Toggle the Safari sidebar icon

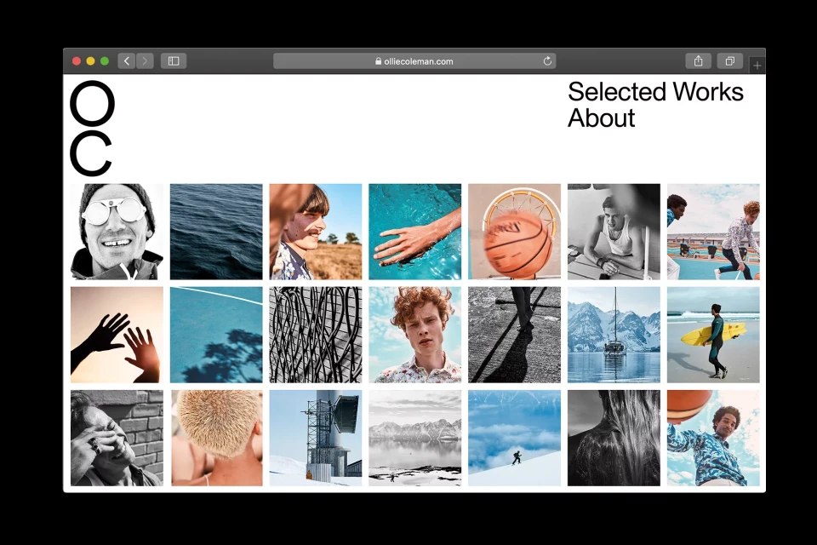coord(173,61)
